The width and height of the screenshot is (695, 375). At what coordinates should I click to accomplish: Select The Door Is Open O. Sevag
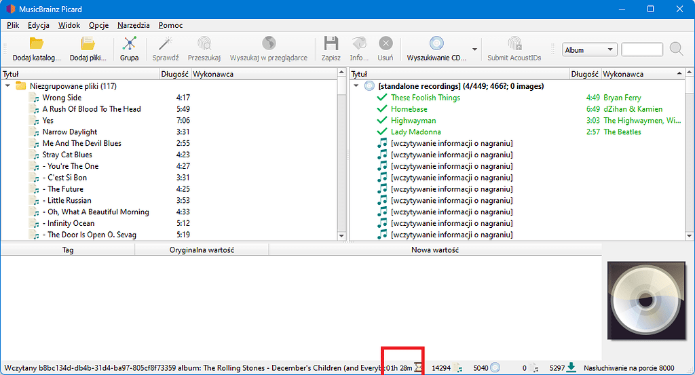[90, 235]
